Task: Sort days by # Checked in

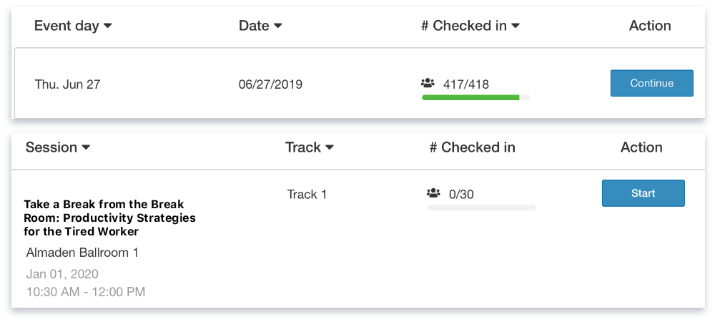Action: [x=470, y=26]
